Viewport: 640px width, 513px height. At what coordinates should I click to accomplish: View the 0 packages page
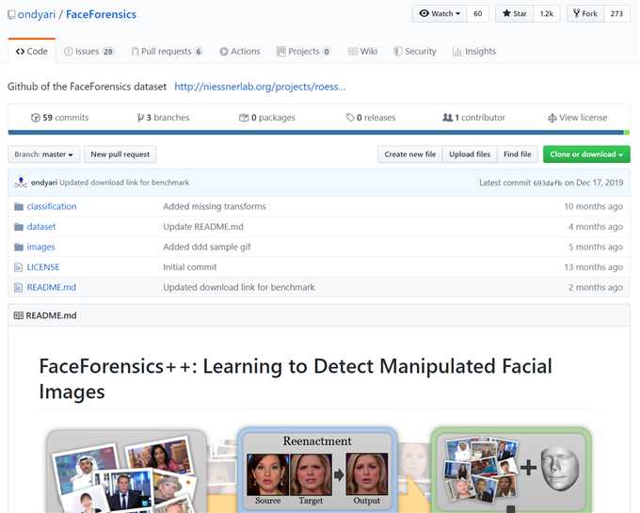point(267,118)
